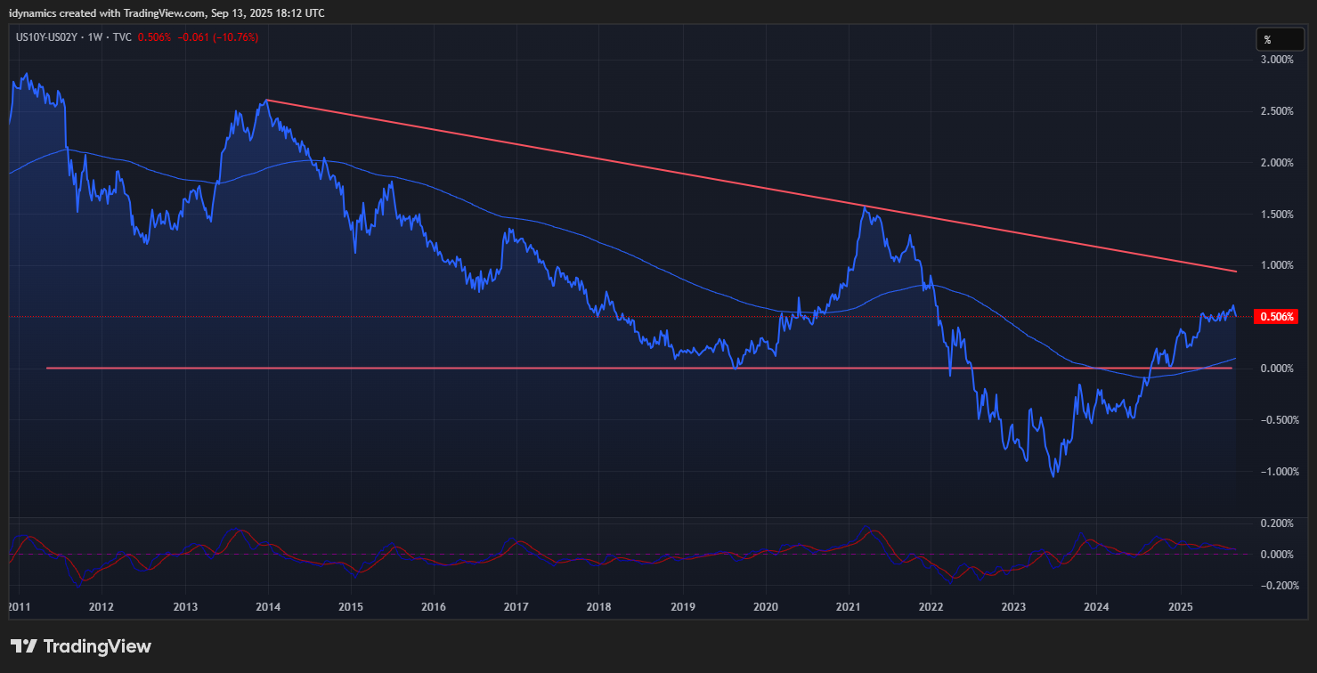The width and height of the screenshot is (1317, 673).
Task: Click the 2017 label on time axis
Action: [516, 607]
